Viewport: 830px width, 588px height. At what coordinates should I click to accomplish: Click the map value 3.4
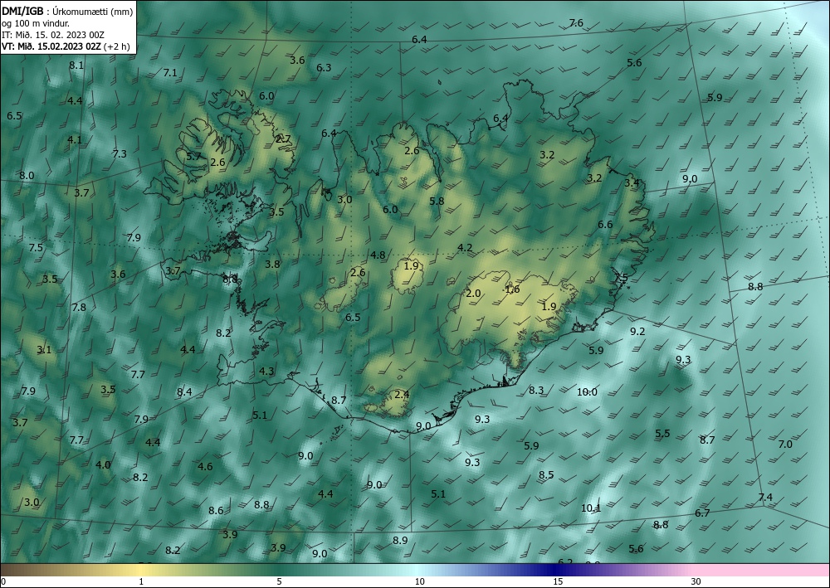(632, 183)
